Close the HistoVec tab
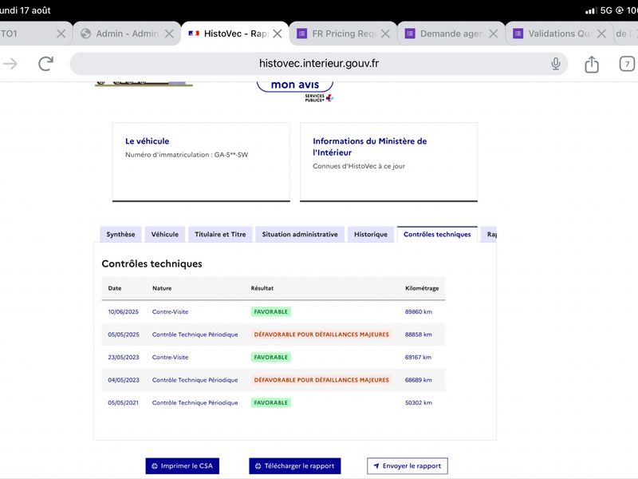 (277, 34)
